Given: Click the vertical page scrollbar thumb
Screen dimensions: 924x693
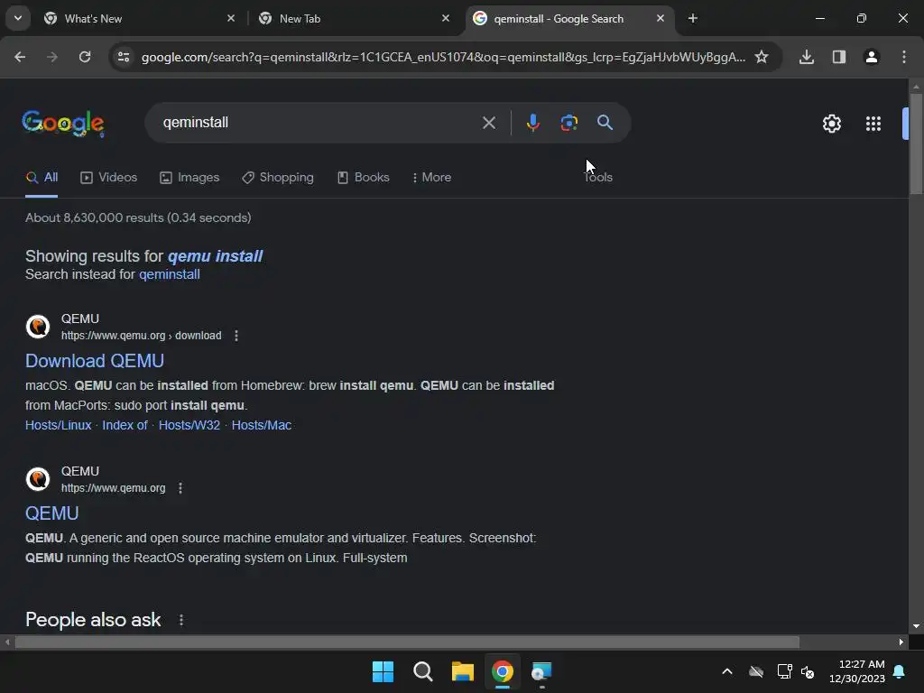Looking at the screenshot, I should [x=916, y=143].
